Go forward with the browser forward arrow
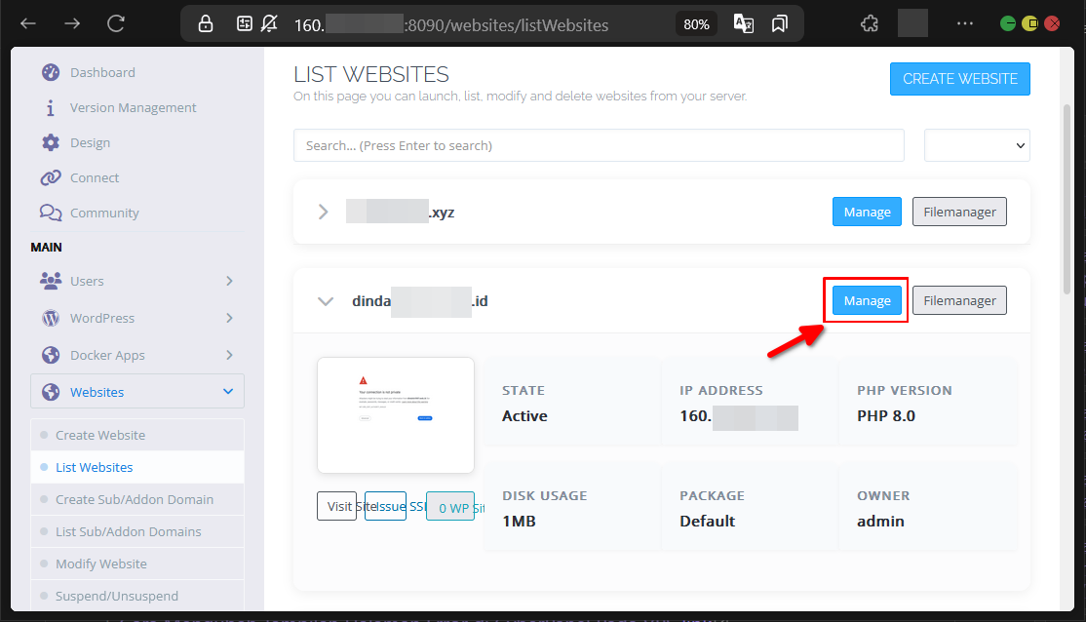Image resolution: width=1086 pixels, height=622 pixels. [72, 24]
